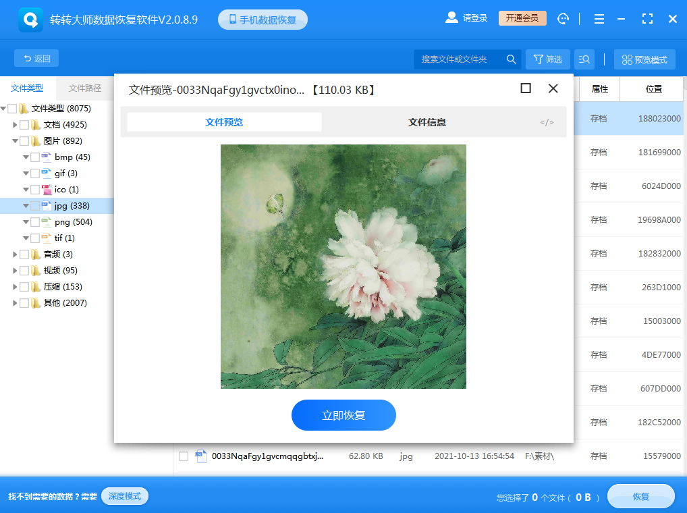687x513 pixels.
Task: Click the 视频 folder icon
Action: [x=36, y=270]
